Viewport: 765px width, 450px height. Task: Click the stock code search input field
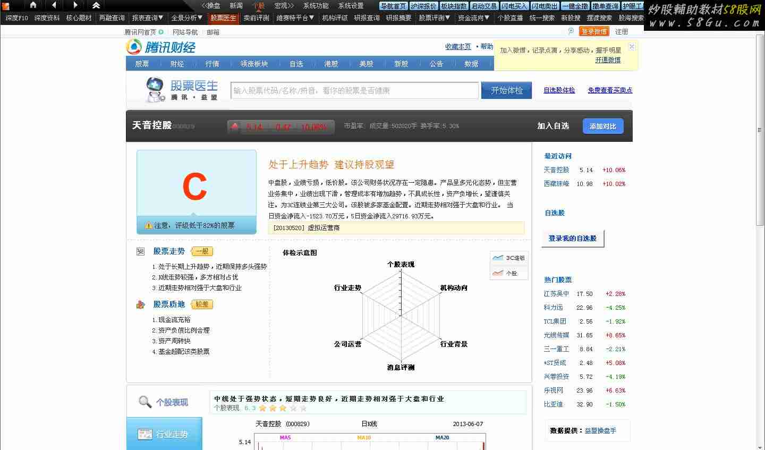(x=354, y=90)
